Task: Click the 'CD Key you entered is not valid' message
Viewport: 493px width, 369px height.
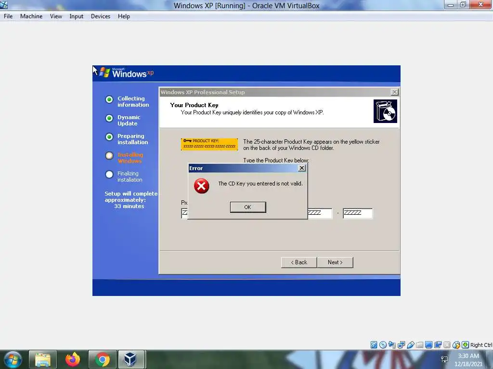Action: (x=260, y=184)
